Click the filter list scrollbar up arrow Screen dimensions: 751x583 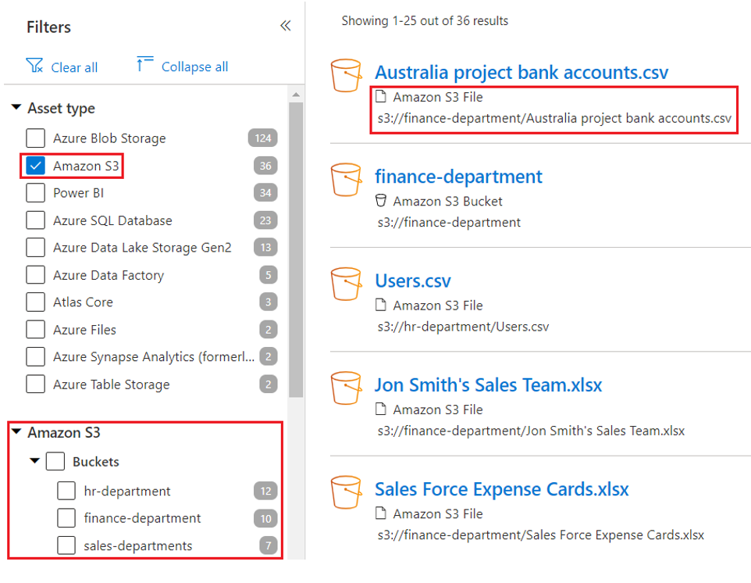[296, 95]
